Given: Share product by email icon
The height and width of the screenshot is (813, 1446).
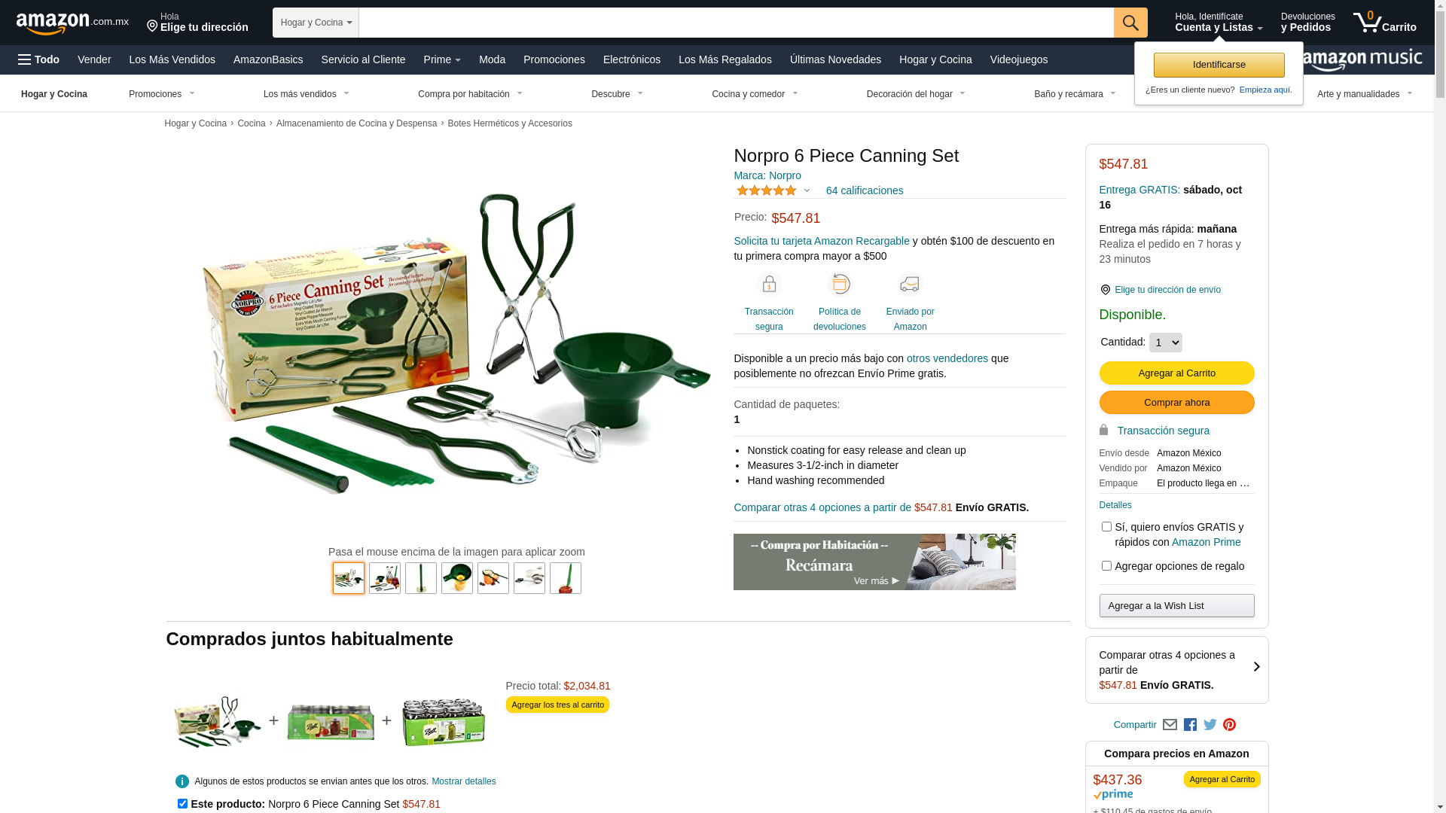Looking at the screenshot, I should tap(1170, 725).
